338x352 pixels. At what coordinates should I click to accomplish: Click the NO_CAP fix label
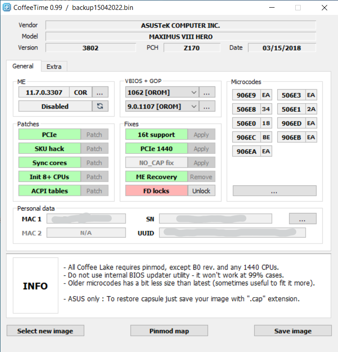[157, 163]
